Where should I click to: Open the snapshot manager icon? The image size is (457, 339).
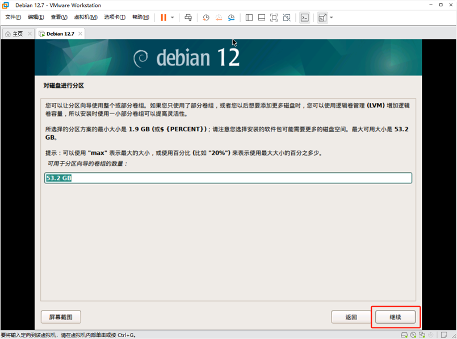(231, 18)
